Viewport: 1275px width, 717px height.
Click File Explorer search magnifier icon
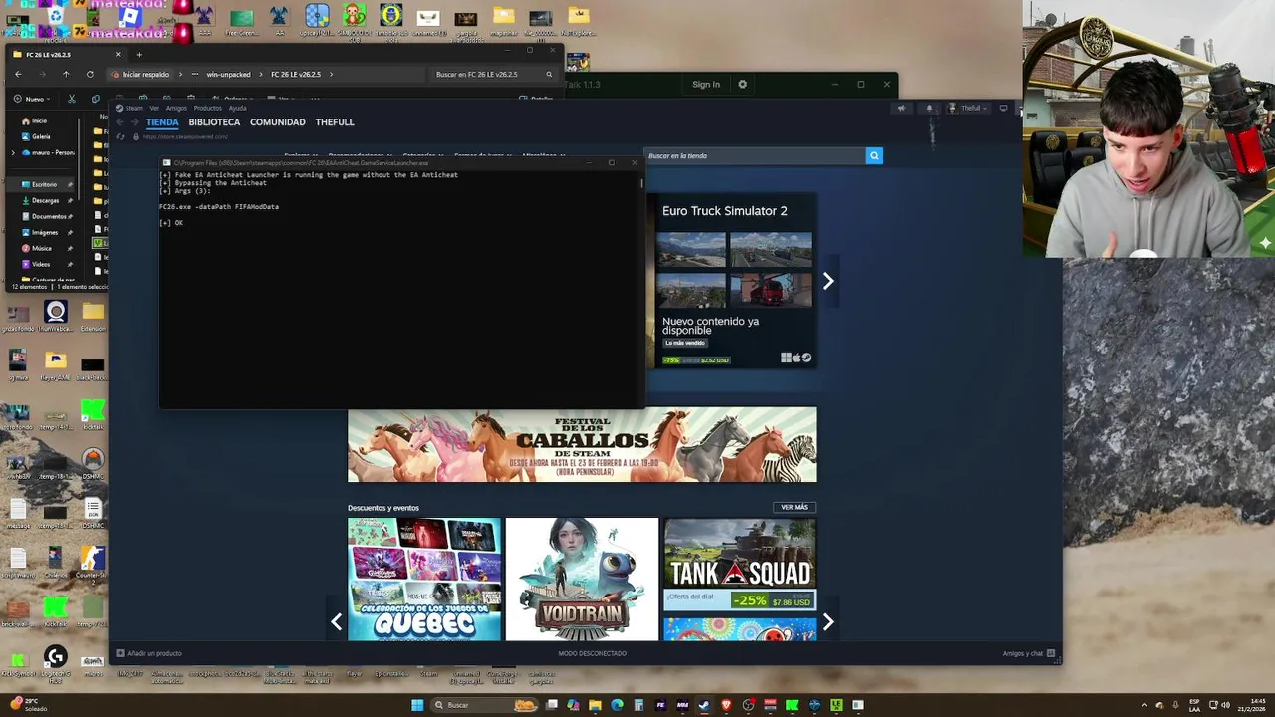point(549,74)
